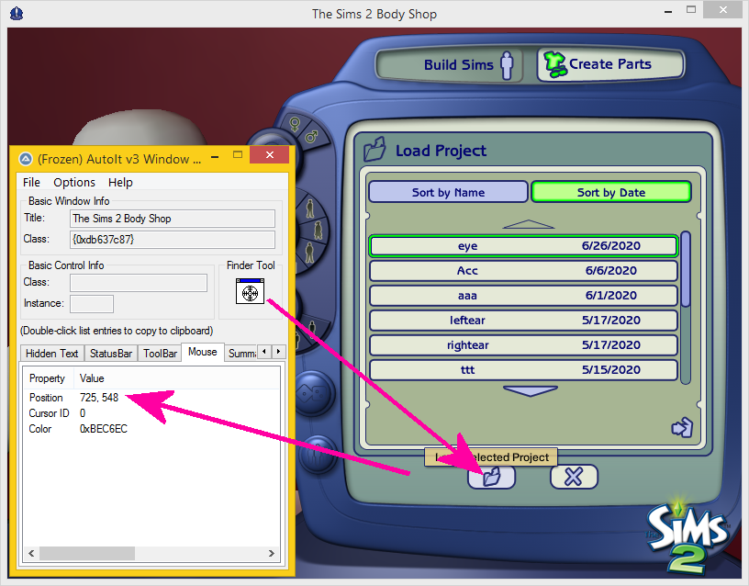
Task: Select the Position row in the Mouse list
Action: coord(151,398)
